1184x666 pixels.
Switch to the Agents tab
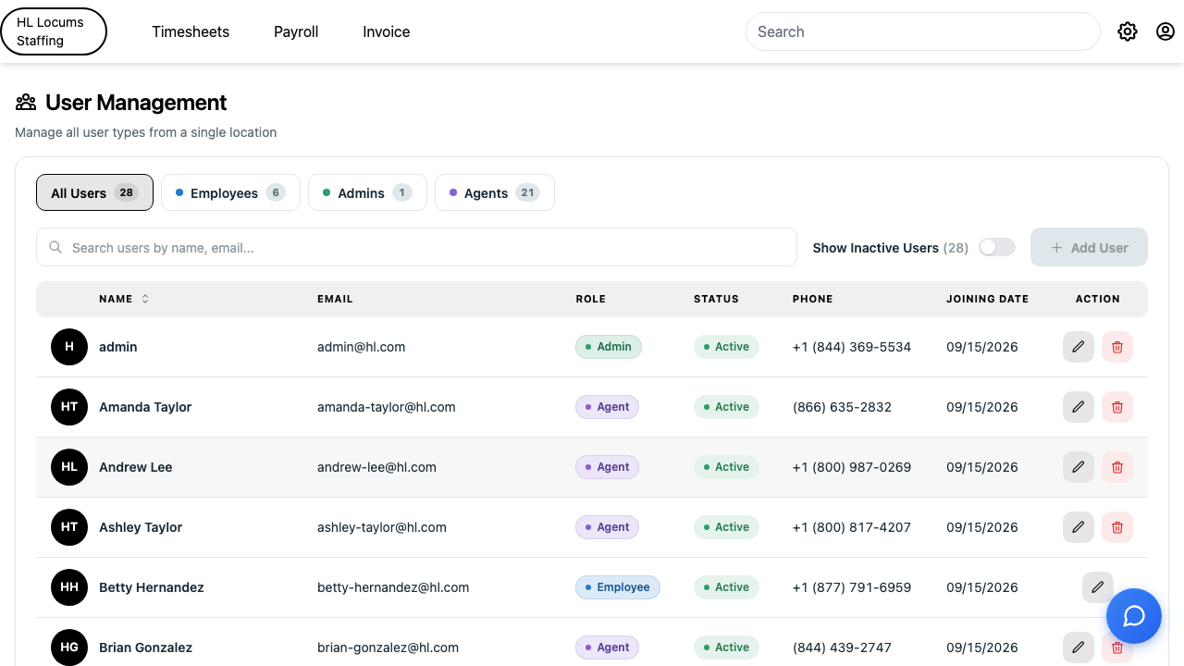(494, 192)
